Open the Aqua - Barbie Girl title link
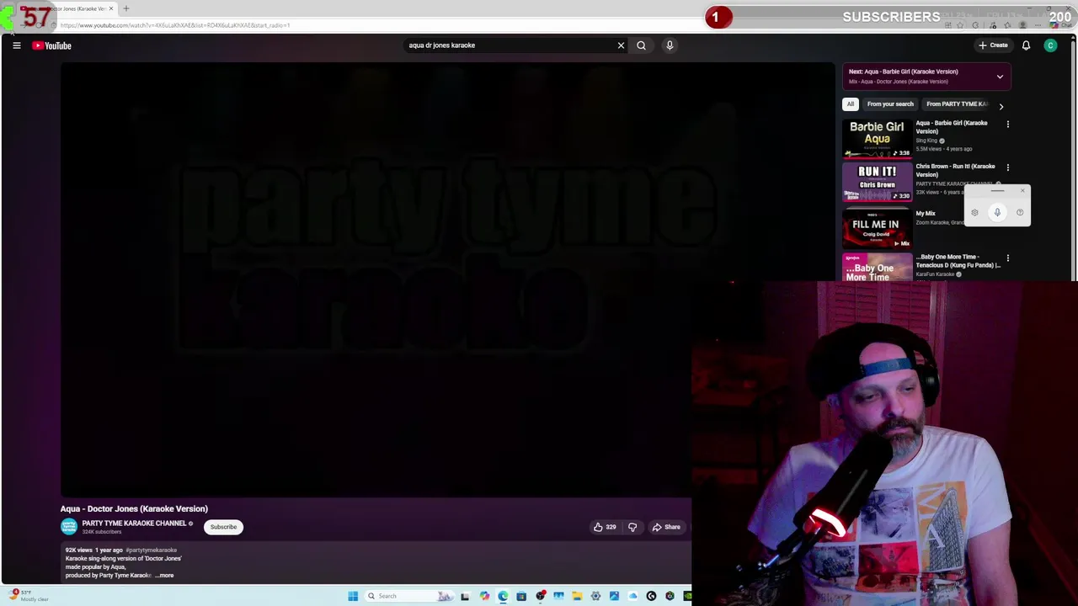Viewport: 1078px width, 606px height. pyautogui.click(x=952, y=127)
